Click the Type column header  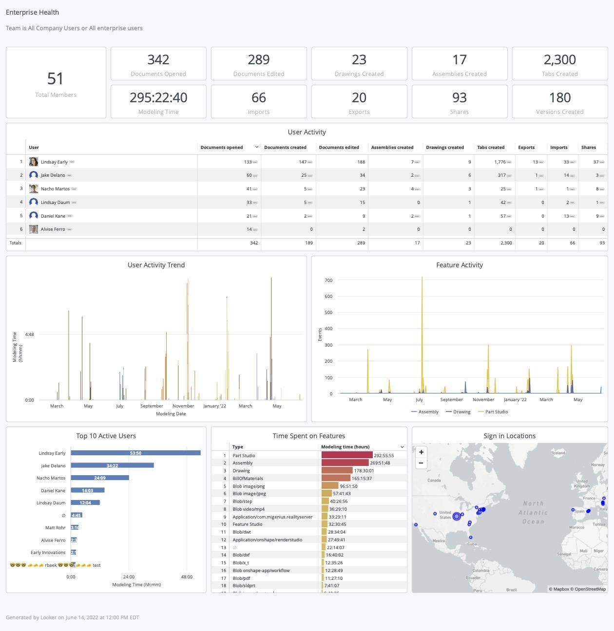tap(238, 447)
